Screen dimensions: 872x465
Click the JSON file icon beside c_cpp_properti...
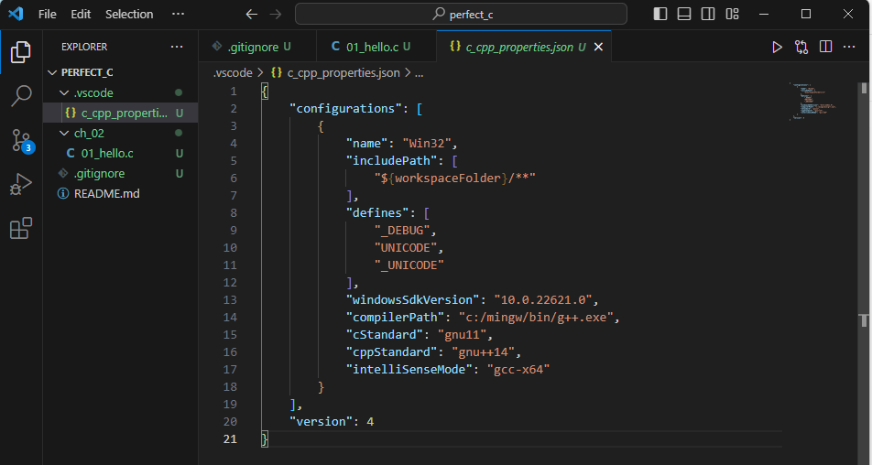71,113
